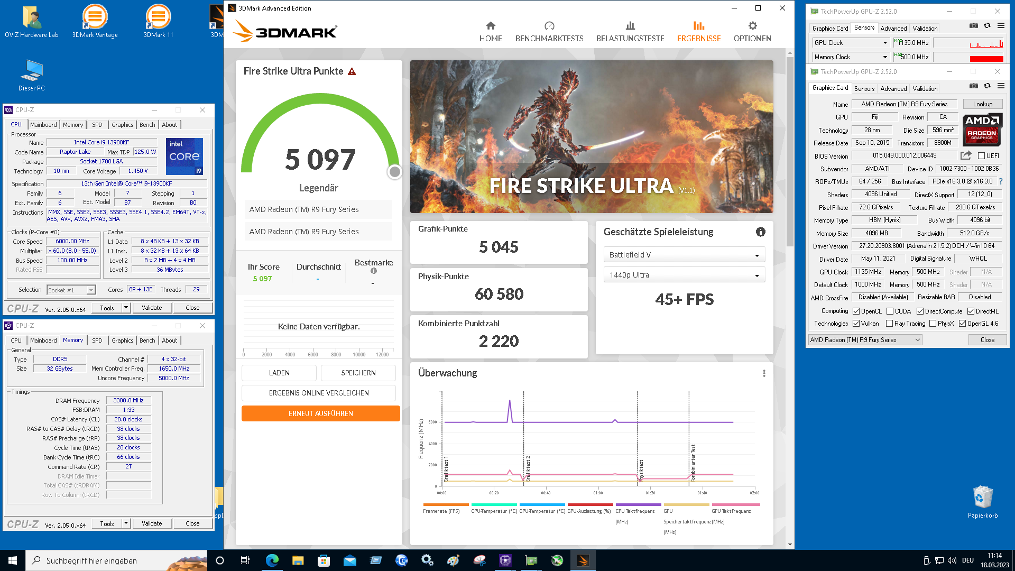
Task: Click the SPEICHERN button
Action: (x=358, y=373)
